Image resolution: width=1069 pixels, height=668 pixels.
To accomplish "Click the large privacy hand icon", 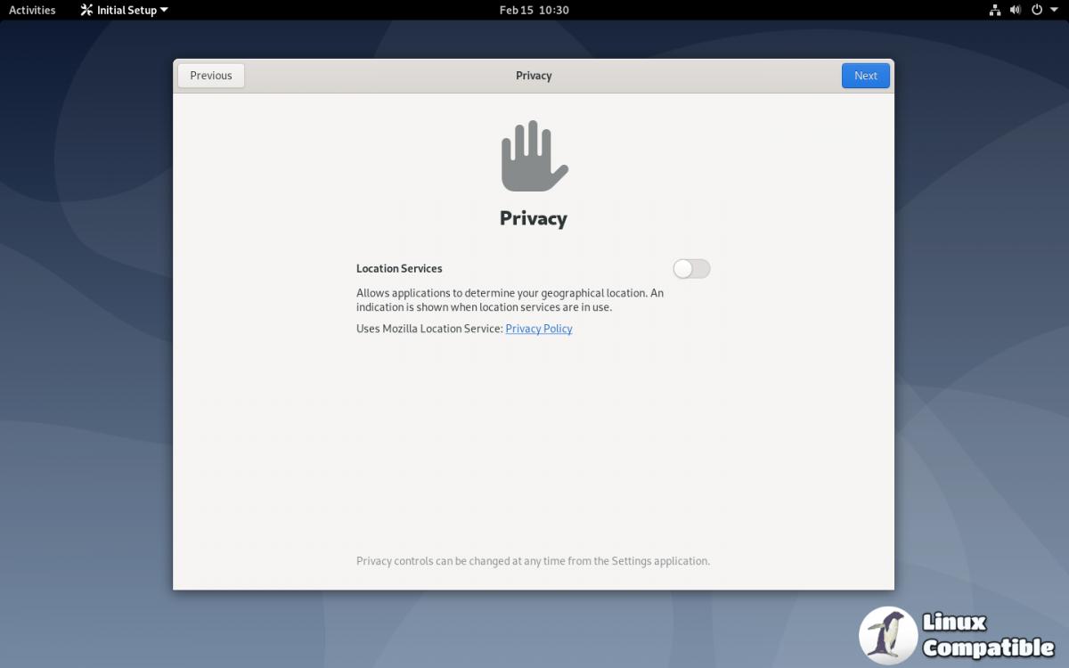I will point(534,157).
